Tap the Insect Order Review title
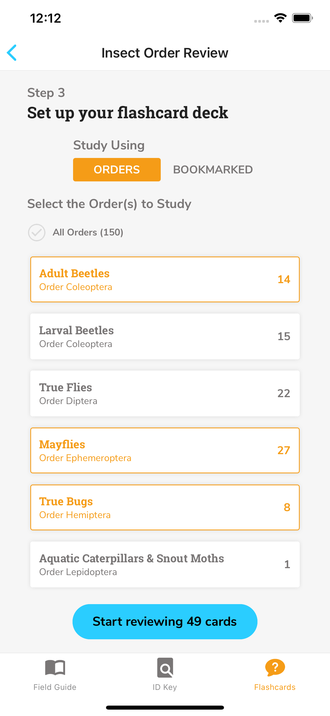Image resolution: width=330 pixels, height=716 pixels. pyautogui.click(x=165, y=53)
